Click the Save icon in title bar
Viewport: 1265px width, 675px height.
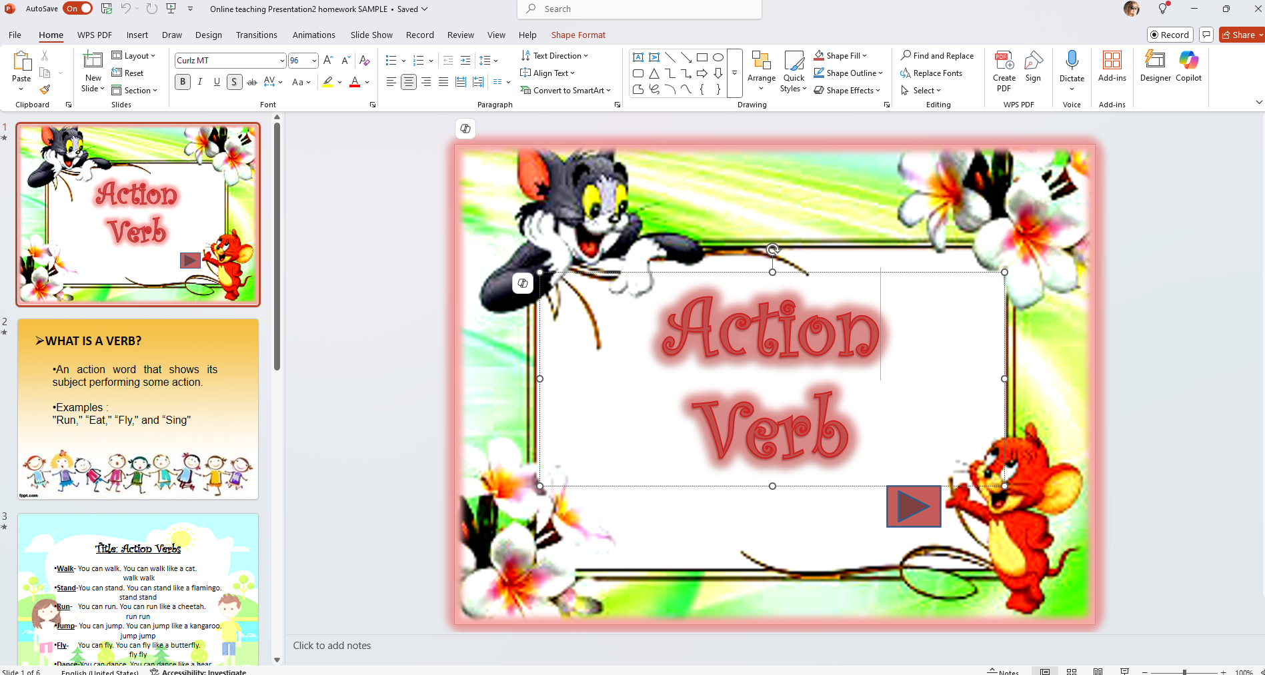click(107, 9)
